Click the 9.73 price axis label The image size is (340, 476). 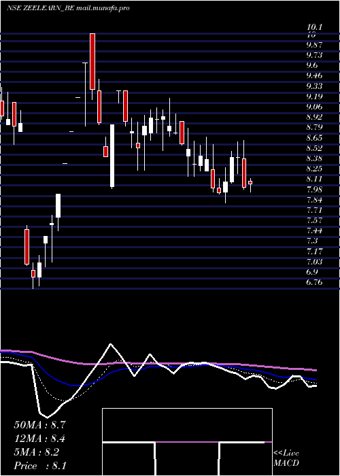314,55
